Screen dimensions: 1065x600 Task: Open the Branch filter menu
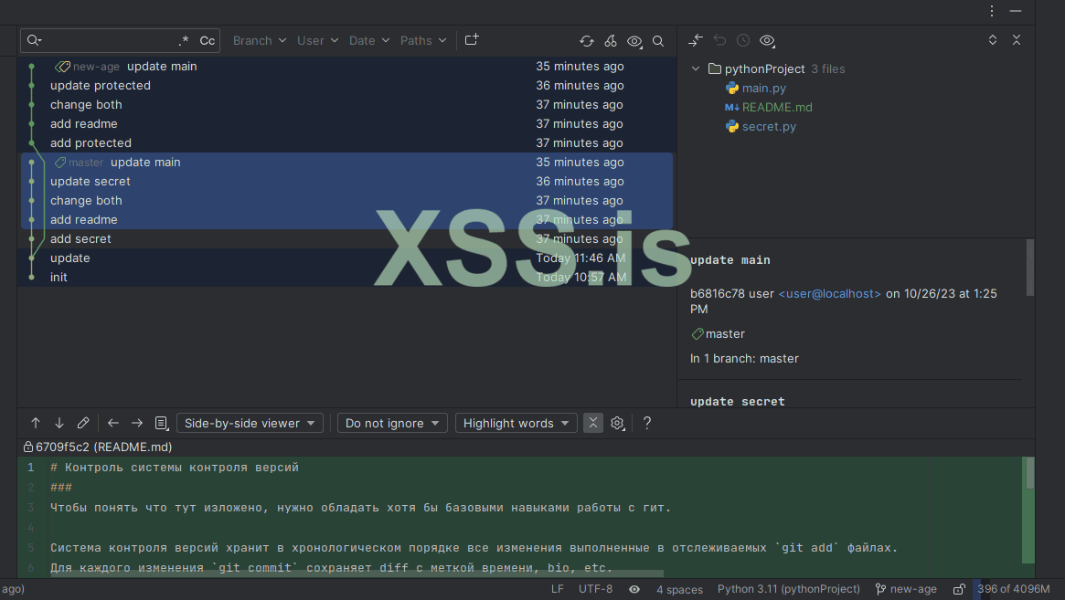point(259,40)
